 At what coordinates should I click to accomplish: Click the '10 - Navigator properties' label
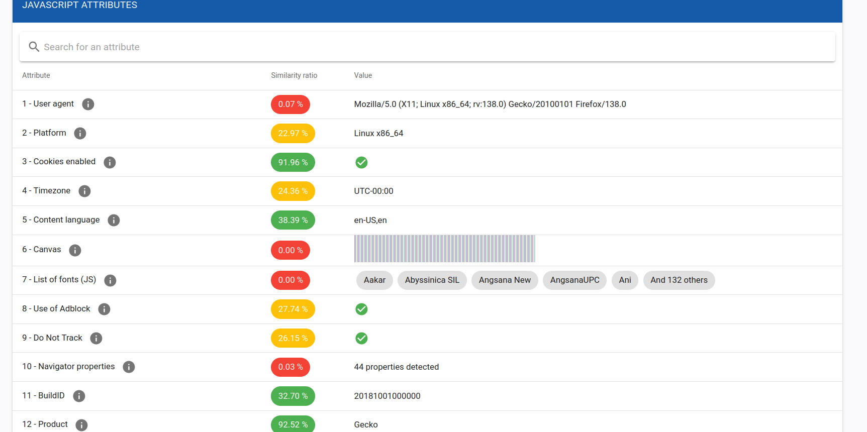[68, 366]
